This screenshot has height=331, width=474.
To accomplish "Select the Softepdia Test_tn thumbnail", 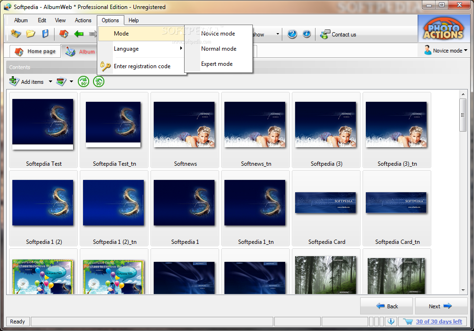I will 114,130.
